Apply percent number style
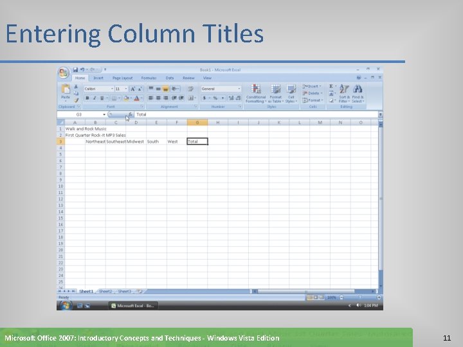Screen dimensions: 463x347 [215, 98]
